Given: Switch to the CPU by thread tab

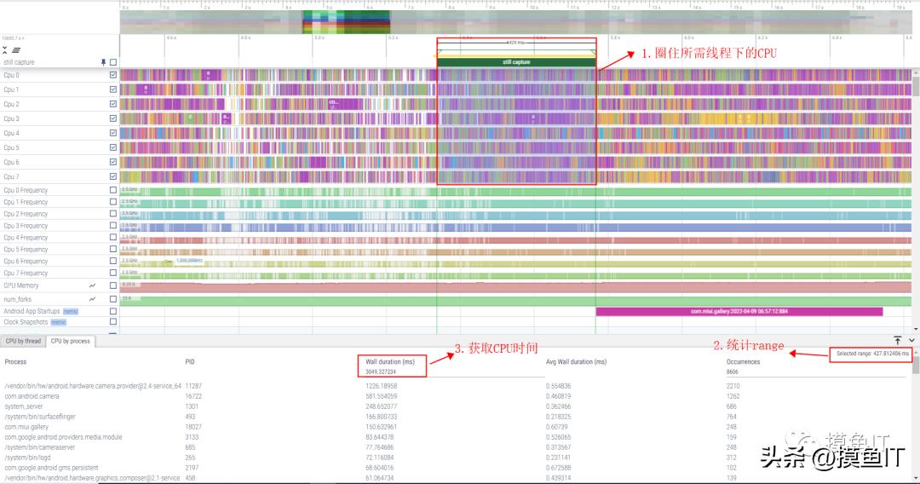Looking at the screenshot, I should click(x=23, y=341).
